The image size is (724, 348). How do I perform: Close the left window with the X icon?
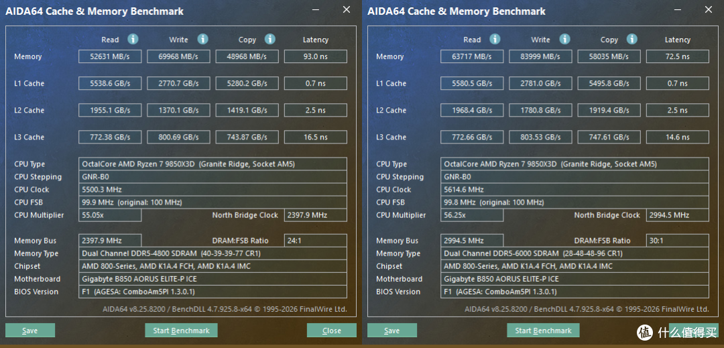coord(347,9)
